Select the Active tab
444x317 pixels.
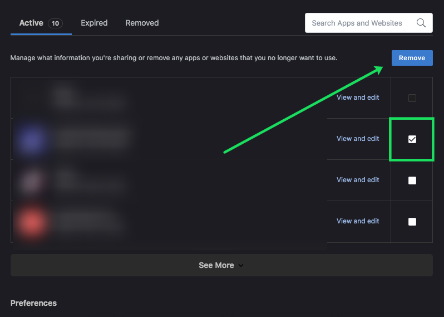[31, 23]
